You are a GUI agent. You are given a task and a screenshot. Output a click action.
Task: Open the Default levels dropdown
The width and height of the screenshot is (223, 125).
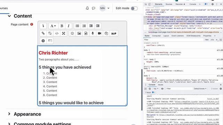coord(200,89)
